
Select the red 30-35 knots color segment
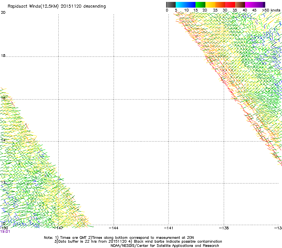pyautogui.click(x=230, y=5)
